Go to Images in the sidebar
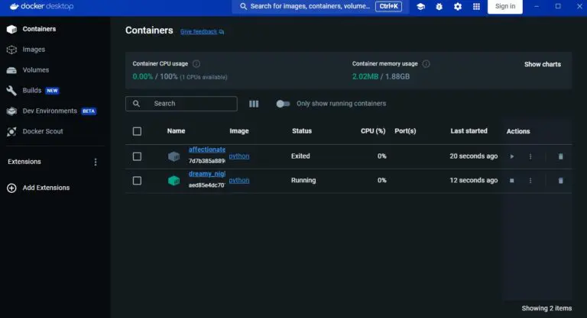This screenshot has height=318, width=587. pyautogui.click(x=34, y=50)
